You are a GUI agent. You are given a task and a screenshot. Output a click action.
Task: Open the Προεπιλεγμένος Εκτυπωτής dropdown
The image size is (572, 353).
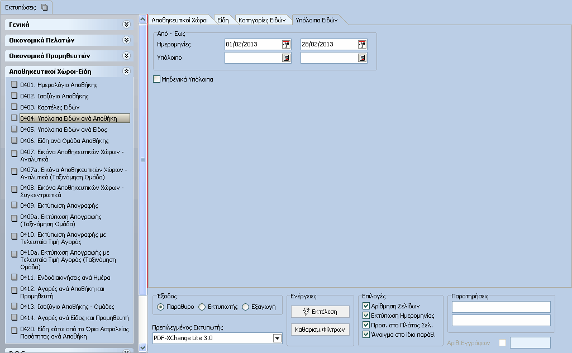pyautogui.click(x=277, y=338)
